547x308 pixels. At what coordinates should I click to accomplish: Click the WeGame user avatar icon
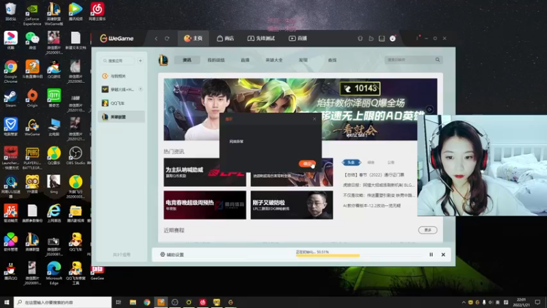(x=392, y=38)
